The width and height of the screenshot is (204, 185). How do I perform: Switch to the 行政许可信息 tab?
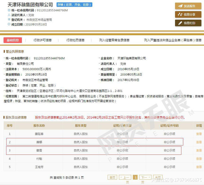coord(42,40)
